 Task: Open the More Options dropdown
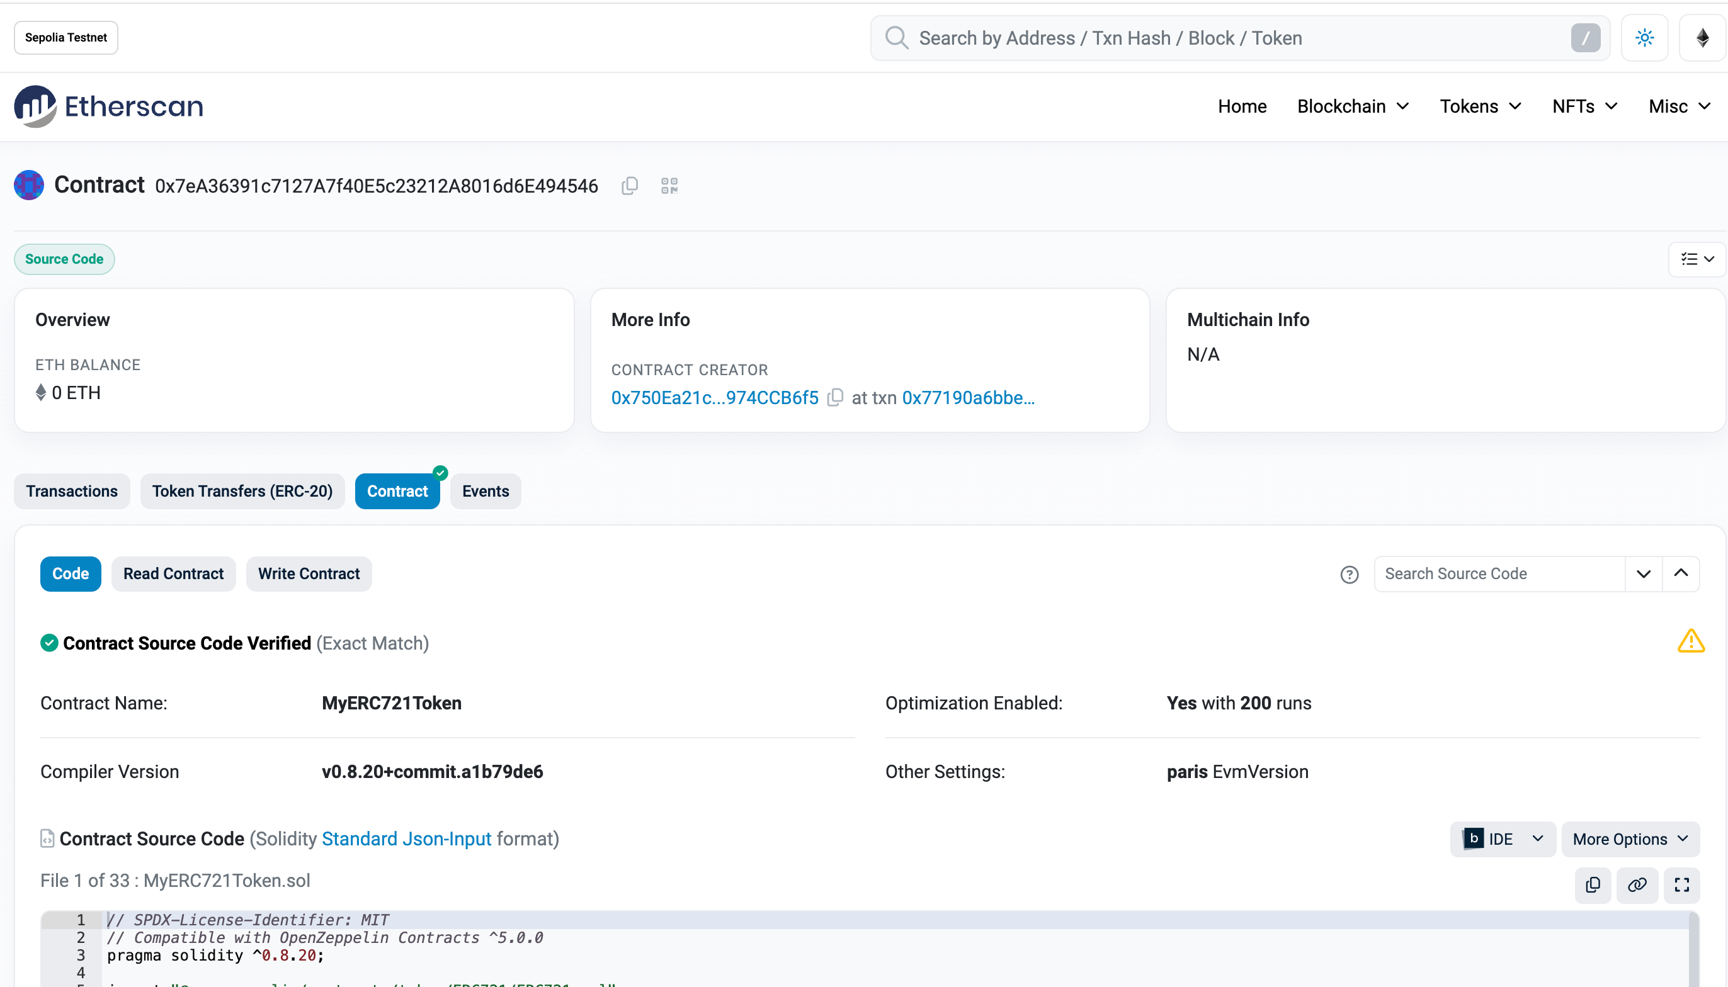[1630, 839]
